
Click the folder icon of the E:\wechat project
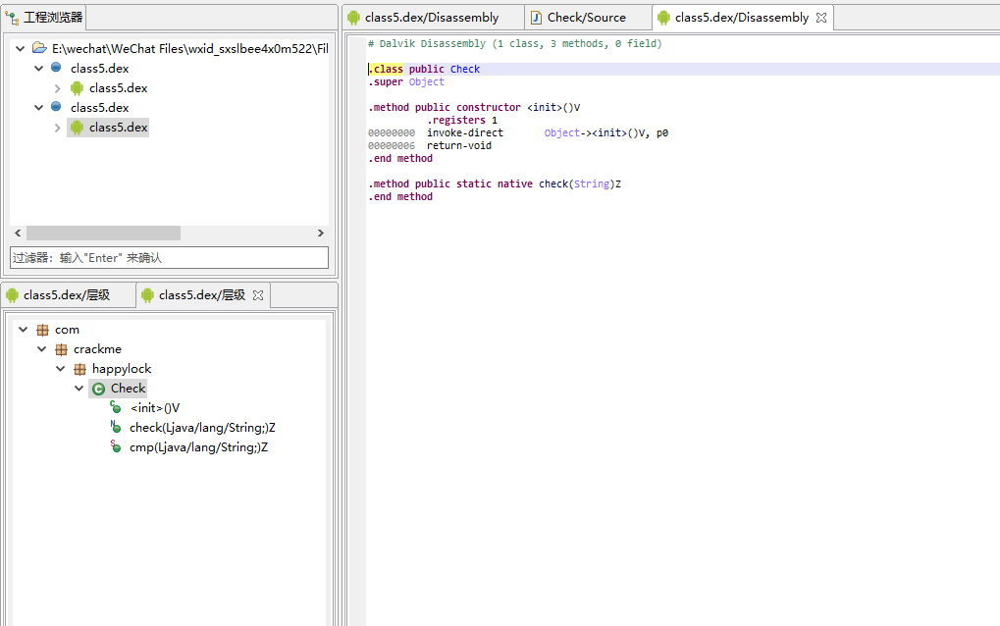click(x=39, y=48)
